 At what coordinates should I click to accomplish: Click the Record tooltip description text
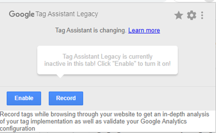pos(104,121)
